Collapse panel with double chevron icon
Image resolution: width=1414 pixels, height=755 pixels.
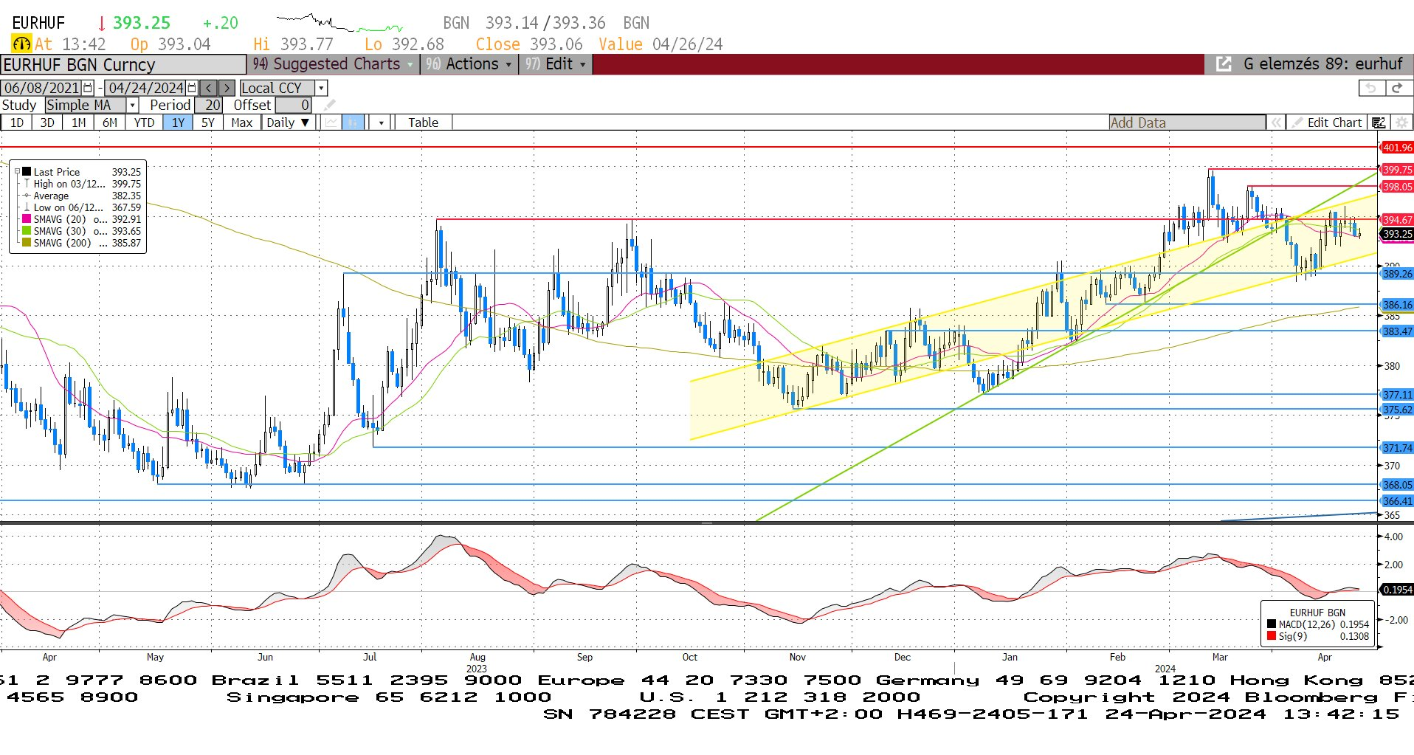coord(1275,123)
